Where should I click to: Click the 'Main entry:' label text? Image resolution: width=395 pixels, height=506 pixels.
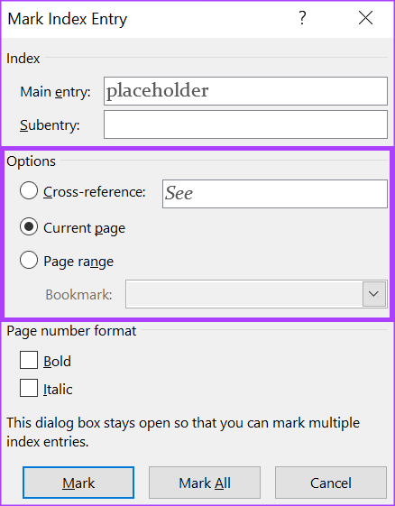(x=55, y=92)
